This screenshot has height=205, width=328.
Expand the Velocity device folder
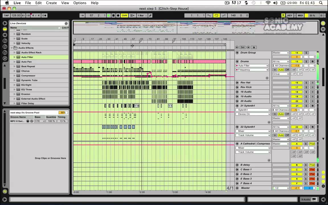15,43
